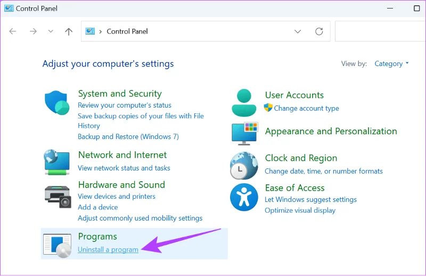Click the Clock and Region globe icon
The width and height of the screenshot is (426, 276).
tap(244, 166)
